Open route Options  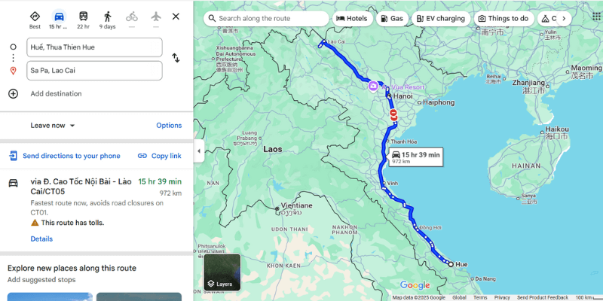[169, 126]
